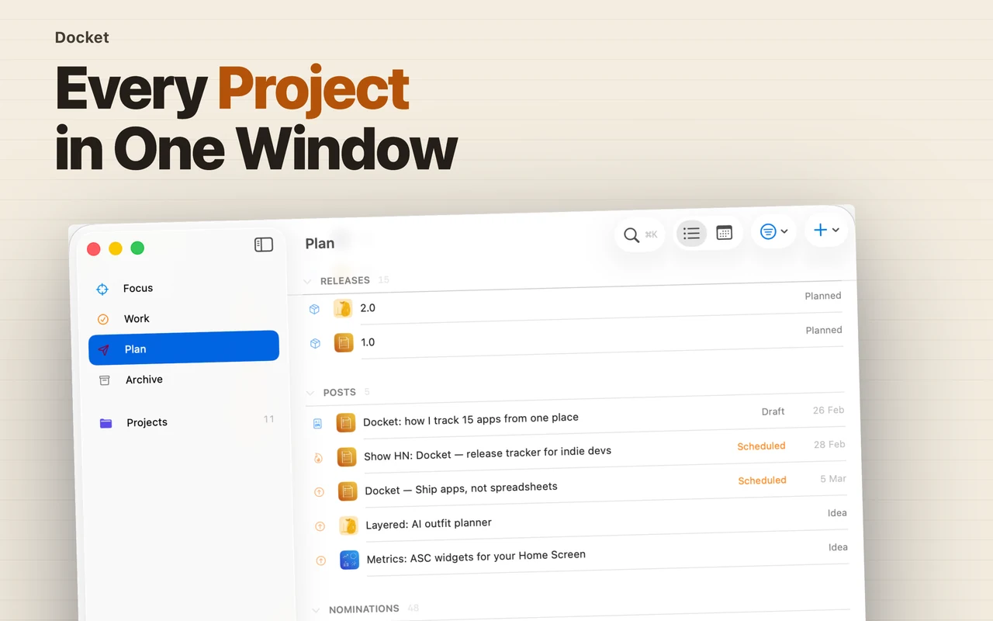Switch to list view
993x621 pixels.
pyautogui.click(x=691, y=234)
